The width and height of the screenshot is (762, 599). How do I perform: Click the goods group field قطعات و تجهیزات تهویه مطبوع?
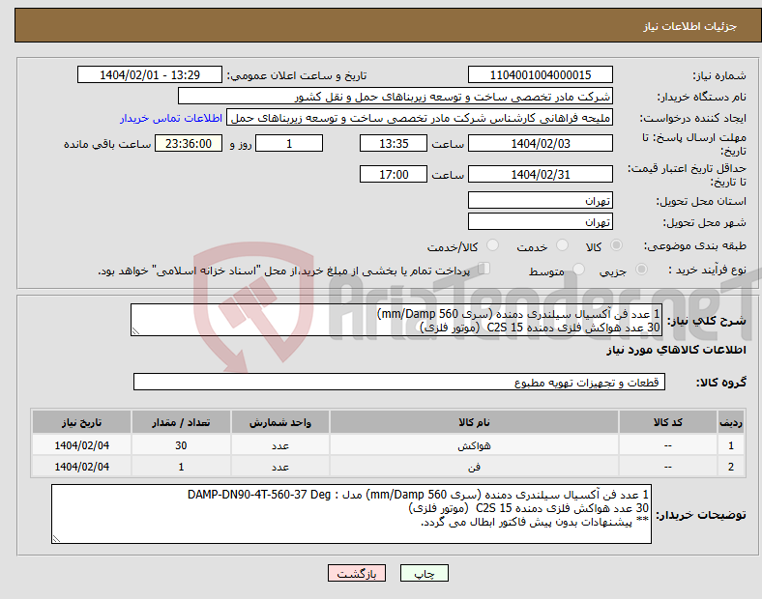click(399, 382)
